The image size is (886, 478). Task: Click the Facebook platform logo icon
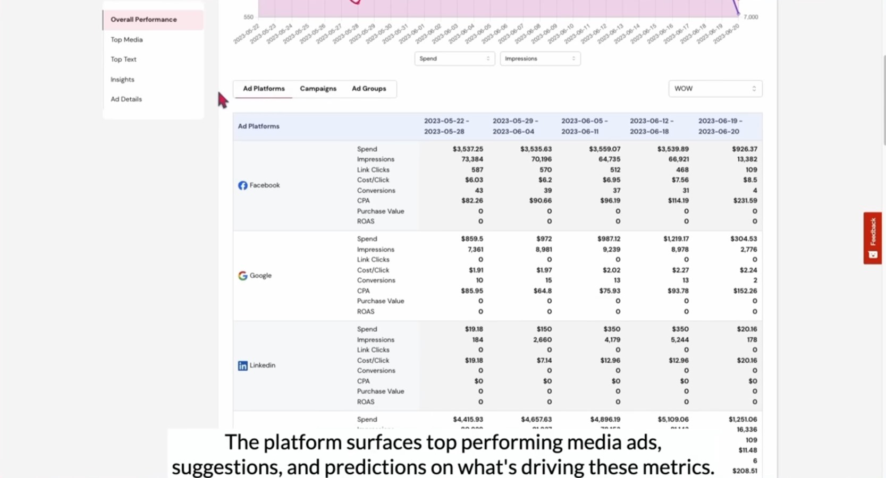pos(242,185)
